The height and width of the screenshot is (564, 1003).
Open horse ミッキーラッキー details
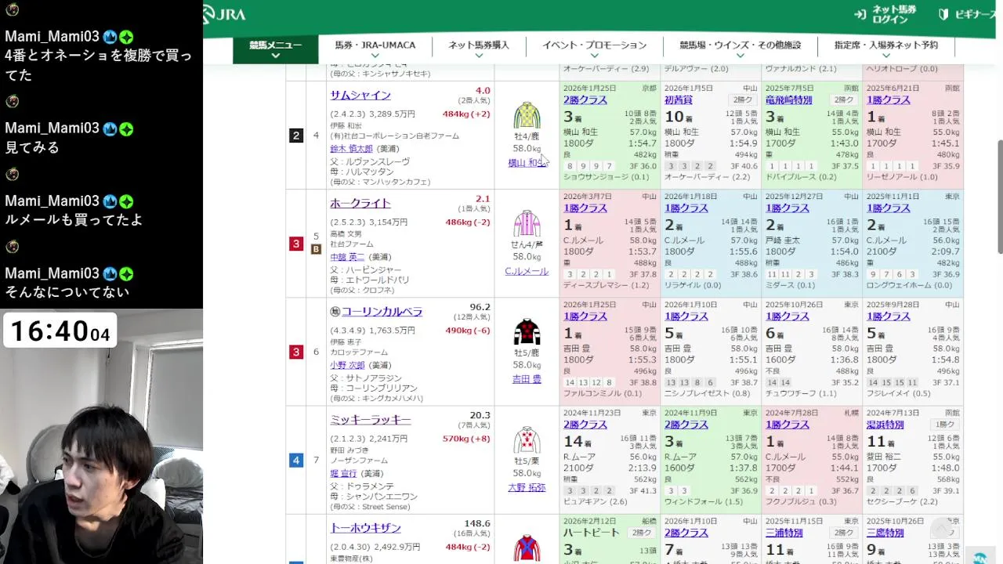(x=371, y=419)
